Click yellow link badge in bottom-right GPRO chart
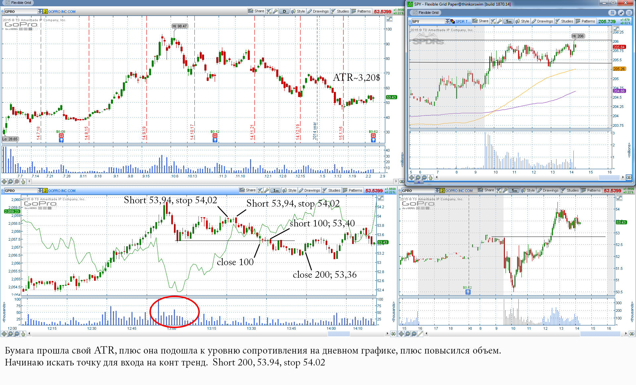 [x=442, y=190]
